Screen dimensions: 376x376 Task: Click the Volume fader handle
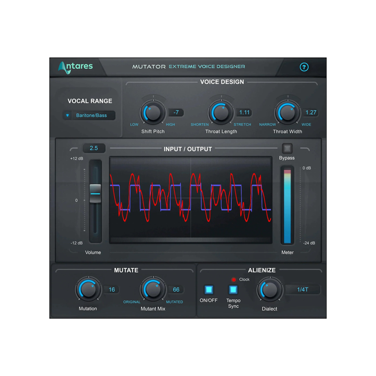(x=95, y=194)
